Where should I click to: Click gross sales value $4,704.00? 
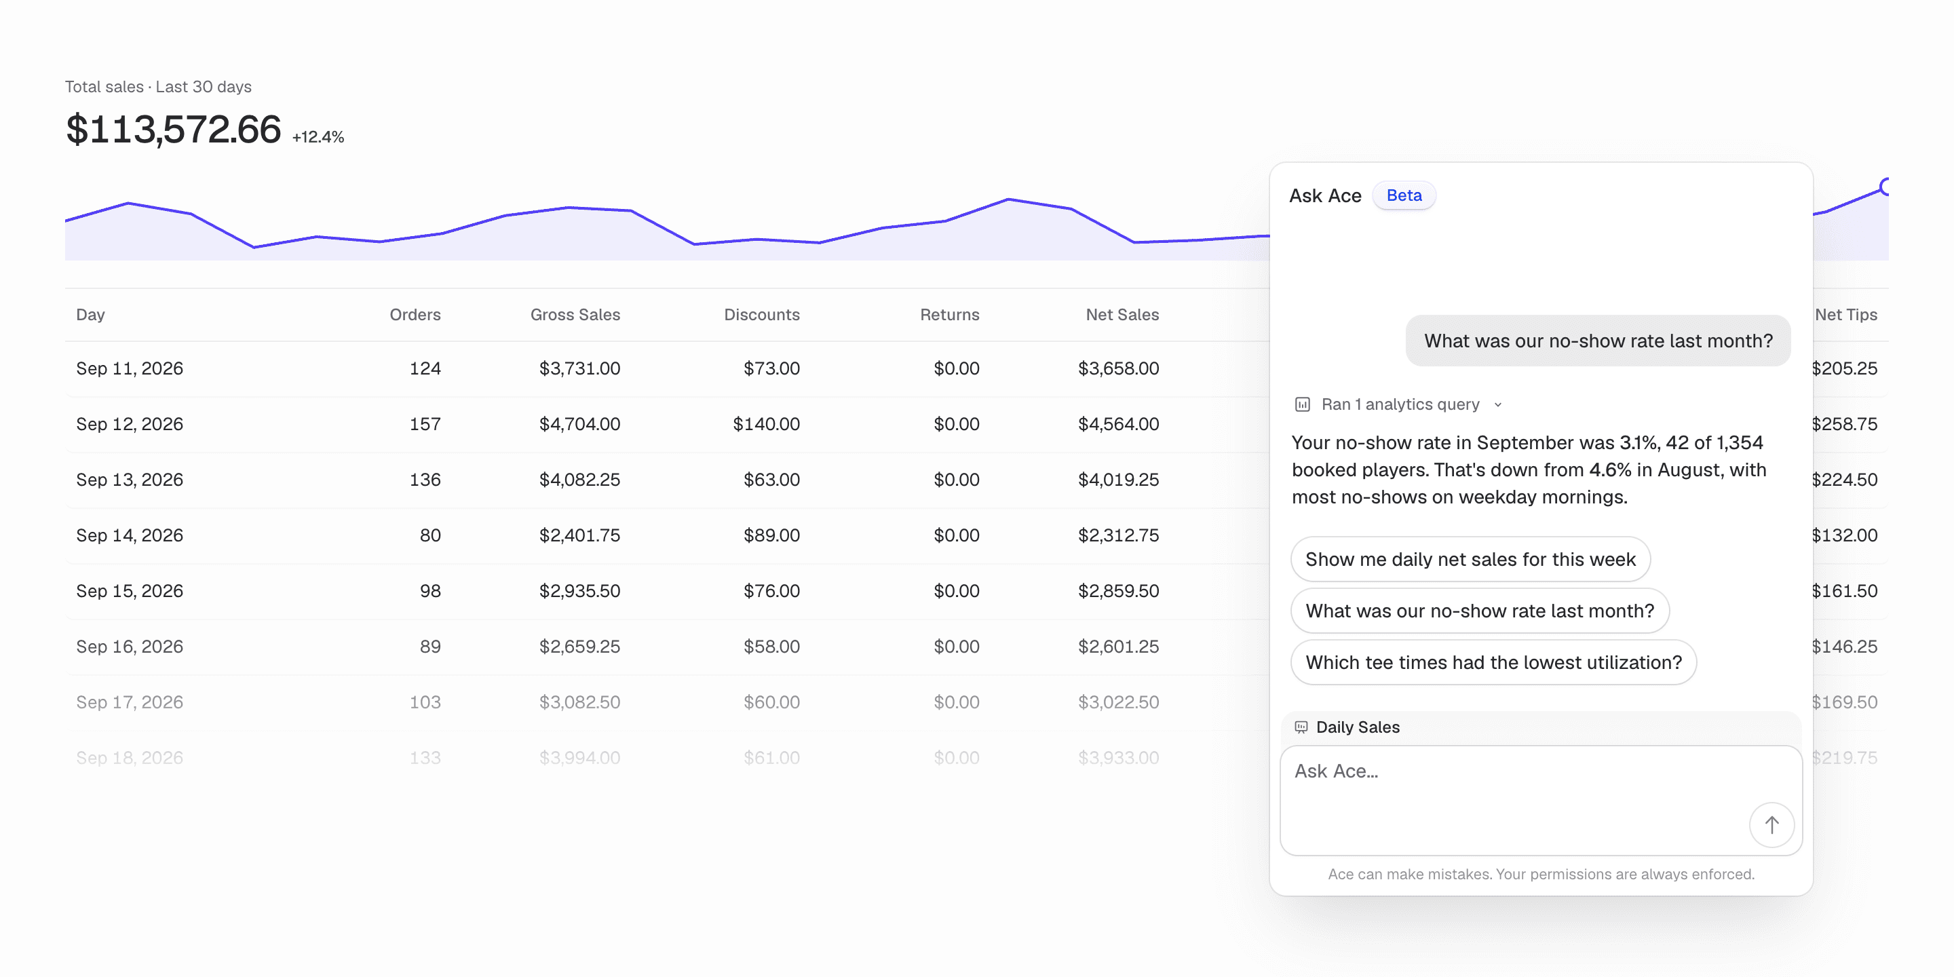pos(579,424)
